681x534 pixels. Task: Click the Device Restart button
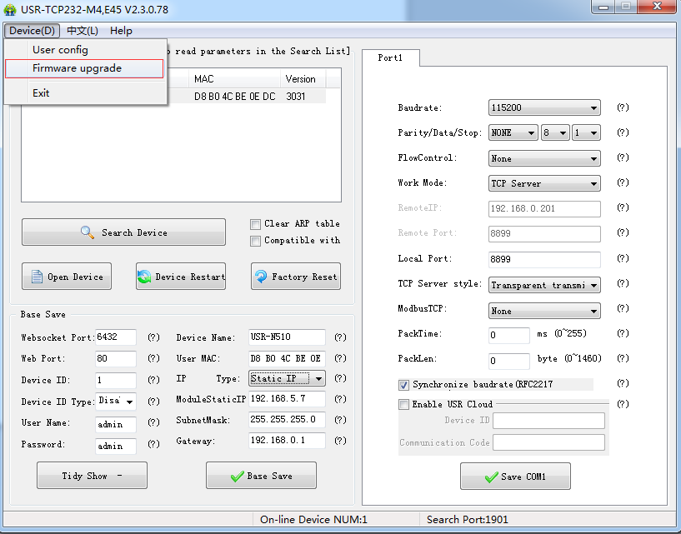(x=181, y=277)
